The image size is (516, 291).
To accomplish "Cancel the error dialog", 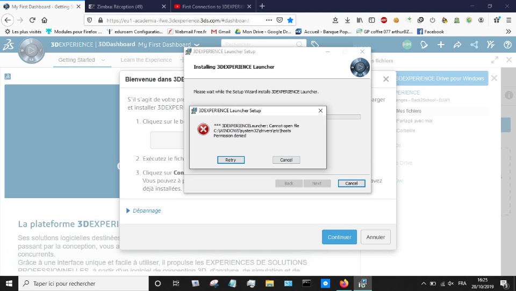I will tap(286, 160).
